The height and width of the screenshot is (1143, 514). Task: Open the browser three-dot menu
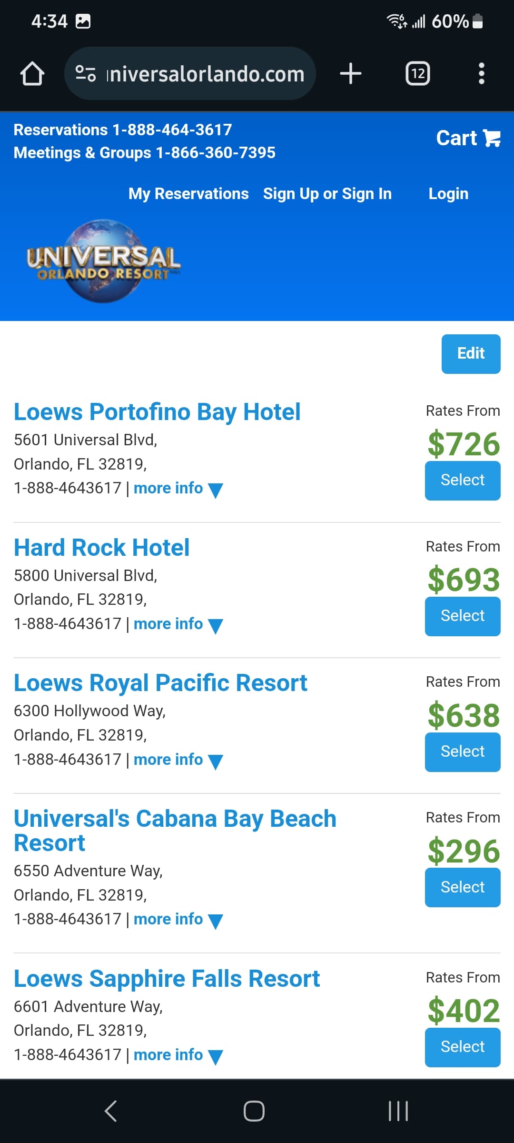[482, 74]
